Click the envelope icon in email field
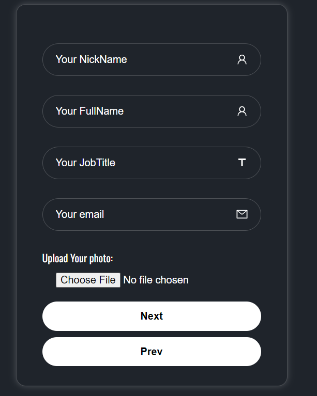 [x=242, y=214]
